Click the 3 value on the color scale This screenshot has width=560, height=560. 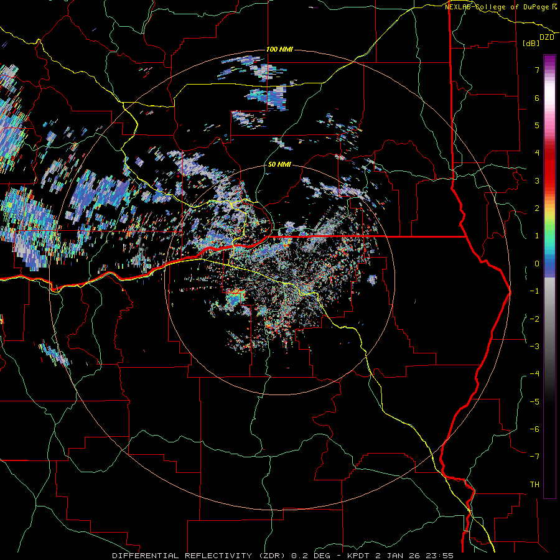(x=537, y=180)
